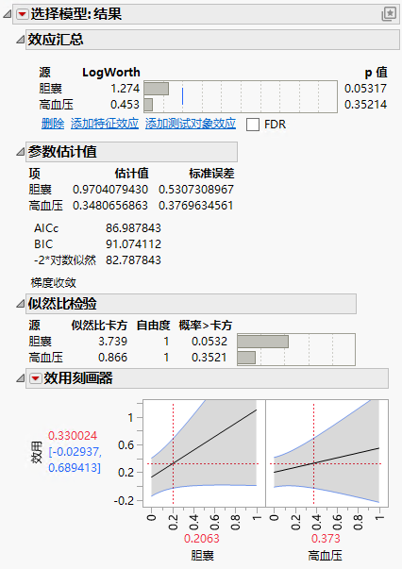Click the LogWorth bar for 胆囊

coord(157,89)
